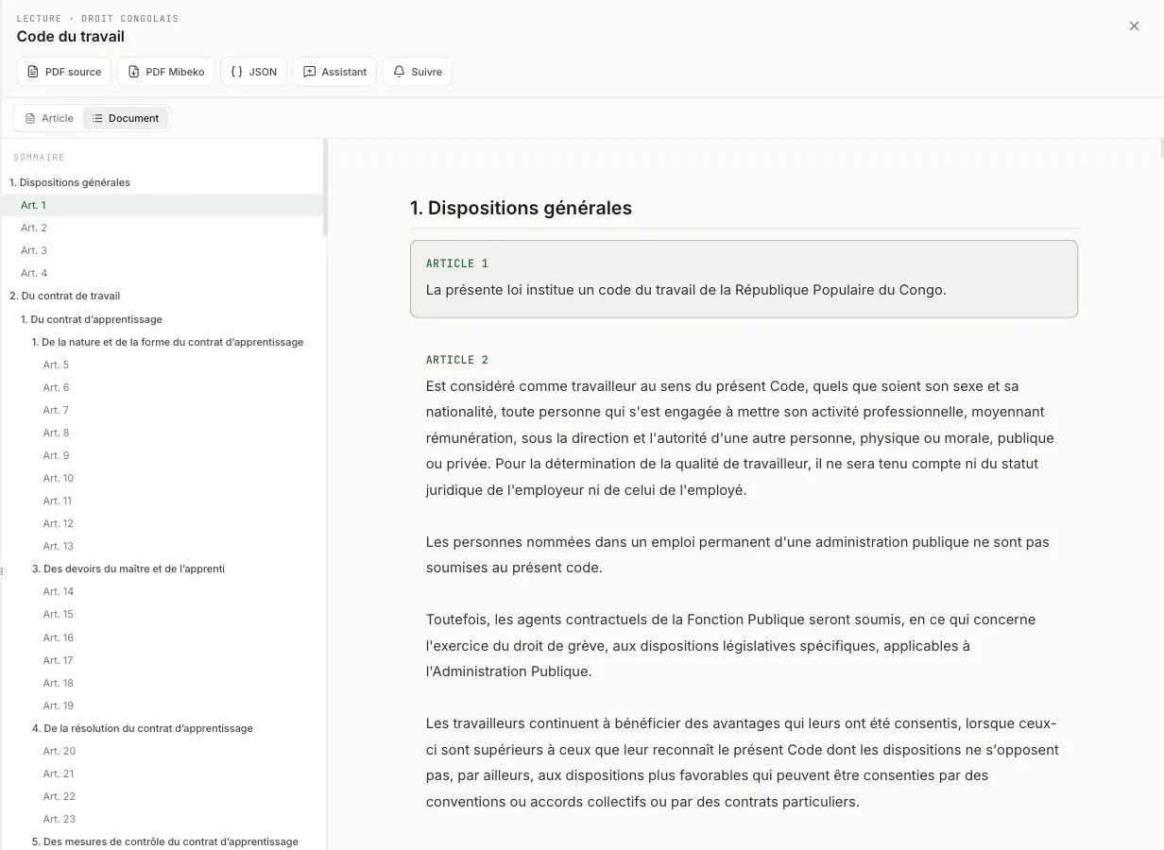The height and width of the screenshot is (850, 1164).
Task: Follow via the Suivre label
Action: [426, 72]
